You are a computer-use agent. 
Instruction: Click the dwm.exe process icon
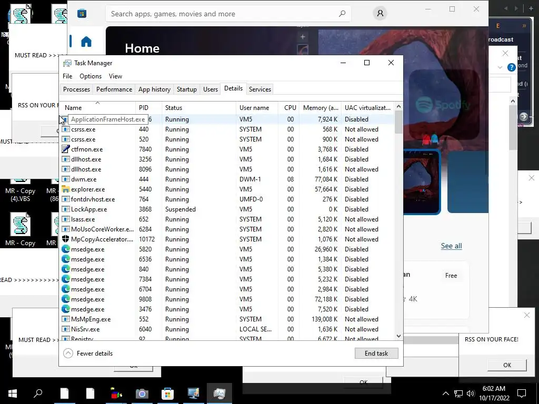tap(65, 179)
